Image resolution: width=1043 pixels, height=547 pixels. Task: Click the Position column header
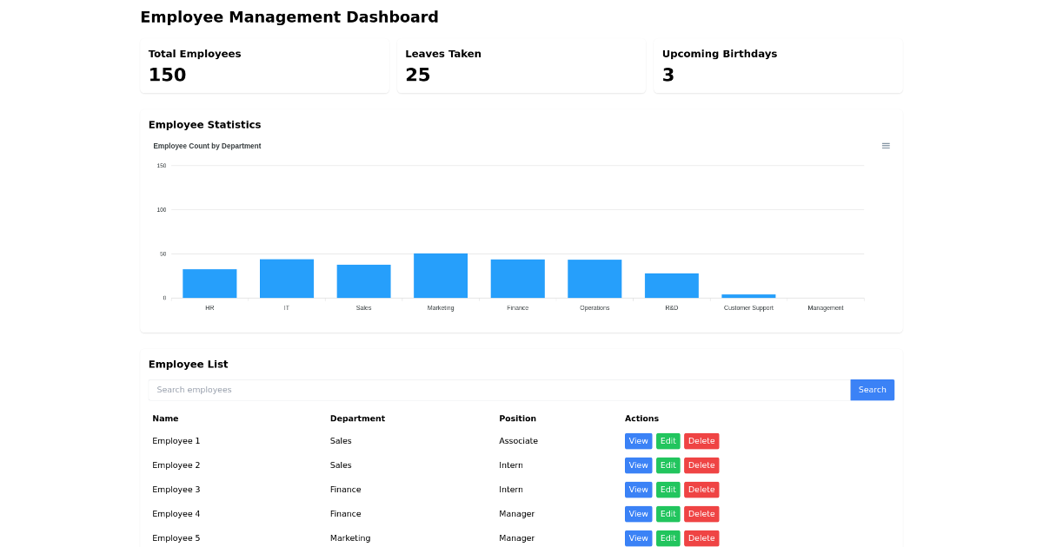[517, 418]
